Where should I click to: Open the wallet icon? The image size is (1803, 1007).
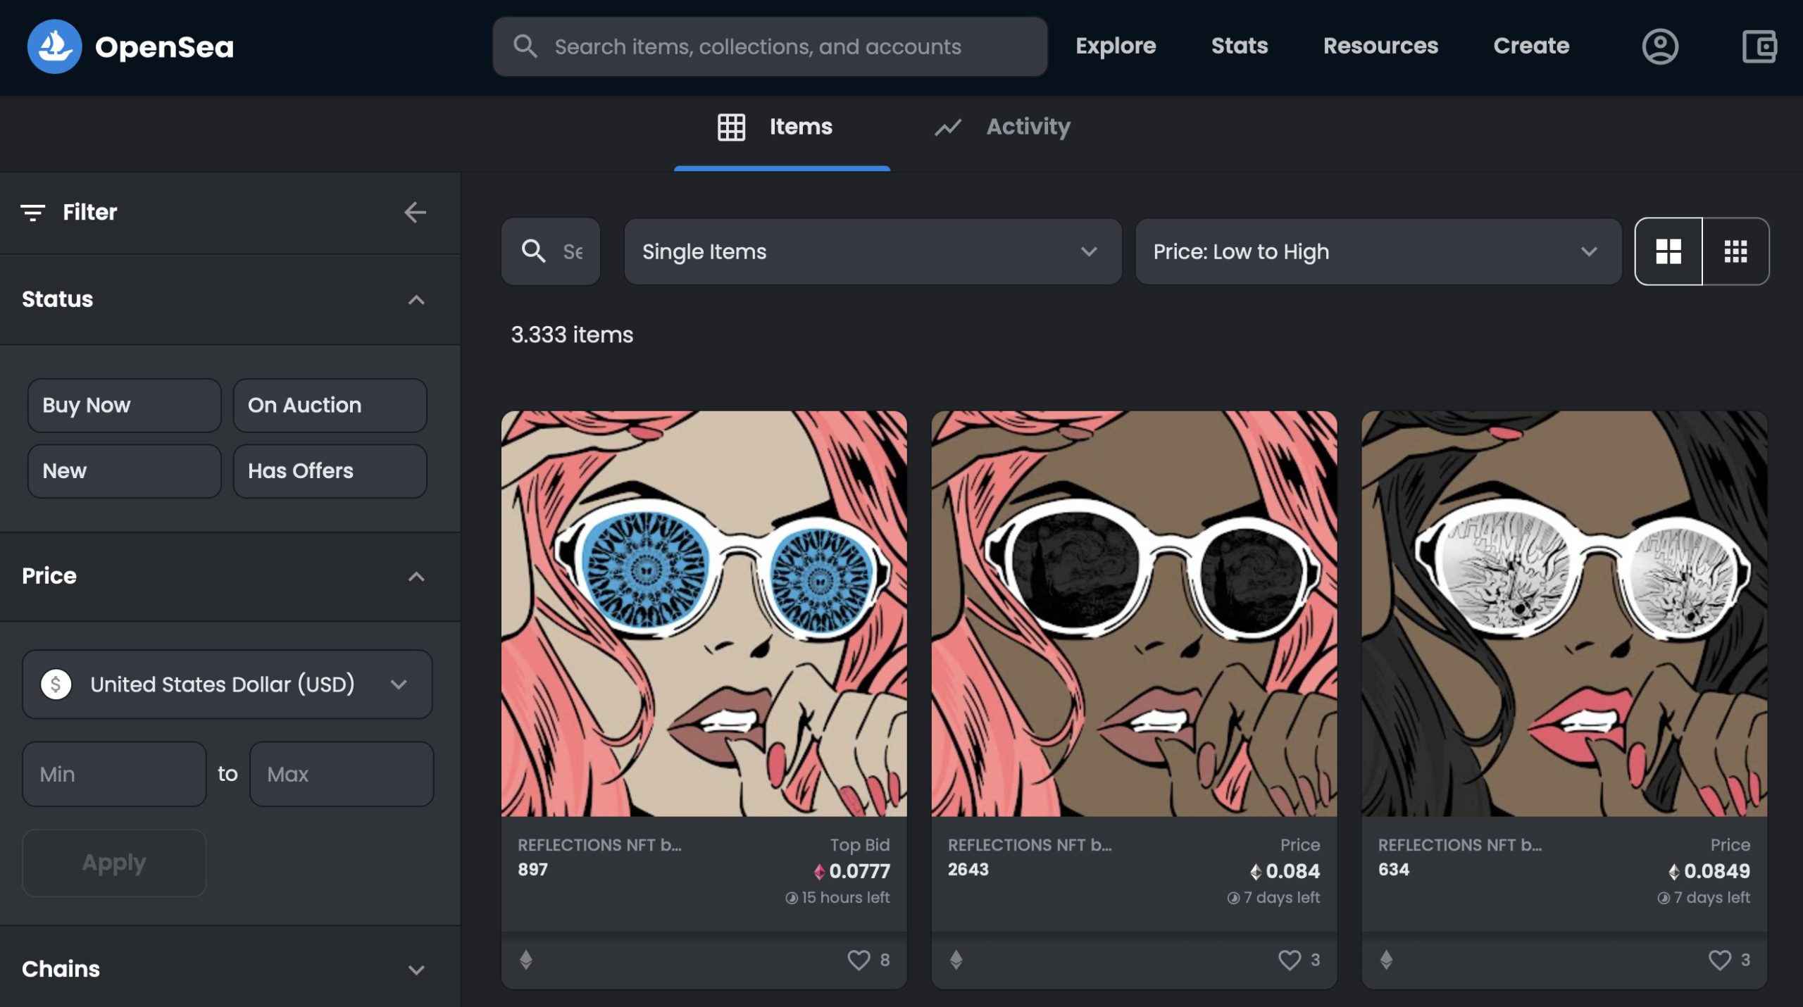(1759, 46)
